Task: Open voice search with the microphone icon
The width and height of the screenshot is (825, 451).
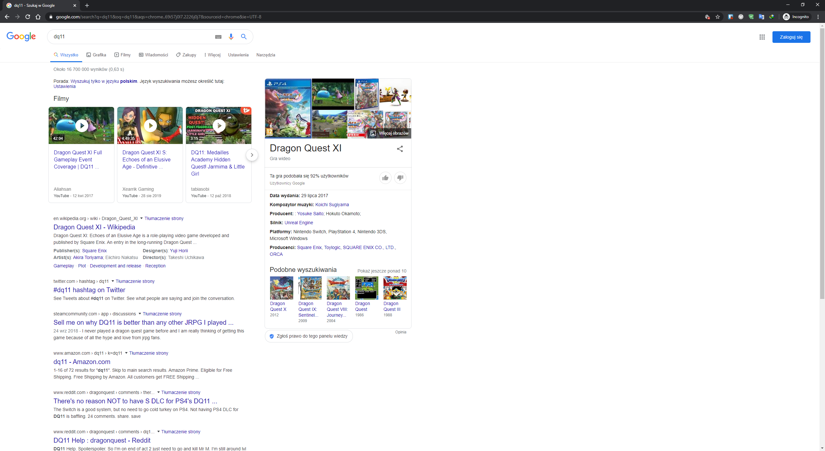Action: click(x=231, y=37)
